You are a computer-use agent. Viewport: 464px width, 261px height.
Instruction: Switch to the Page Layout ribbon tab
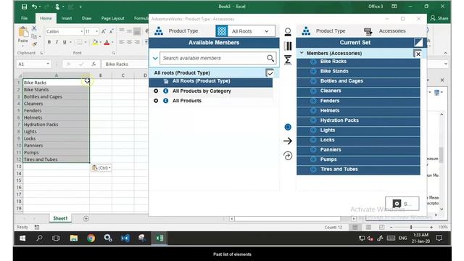[x=112, y=18]
